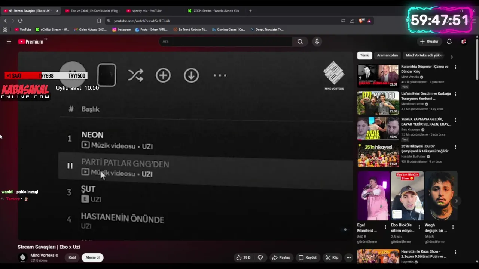Image resolution: width=479 pixels, height=269 pixels.
Task: Click the Paylaş share button
Action: click(281, 257)
